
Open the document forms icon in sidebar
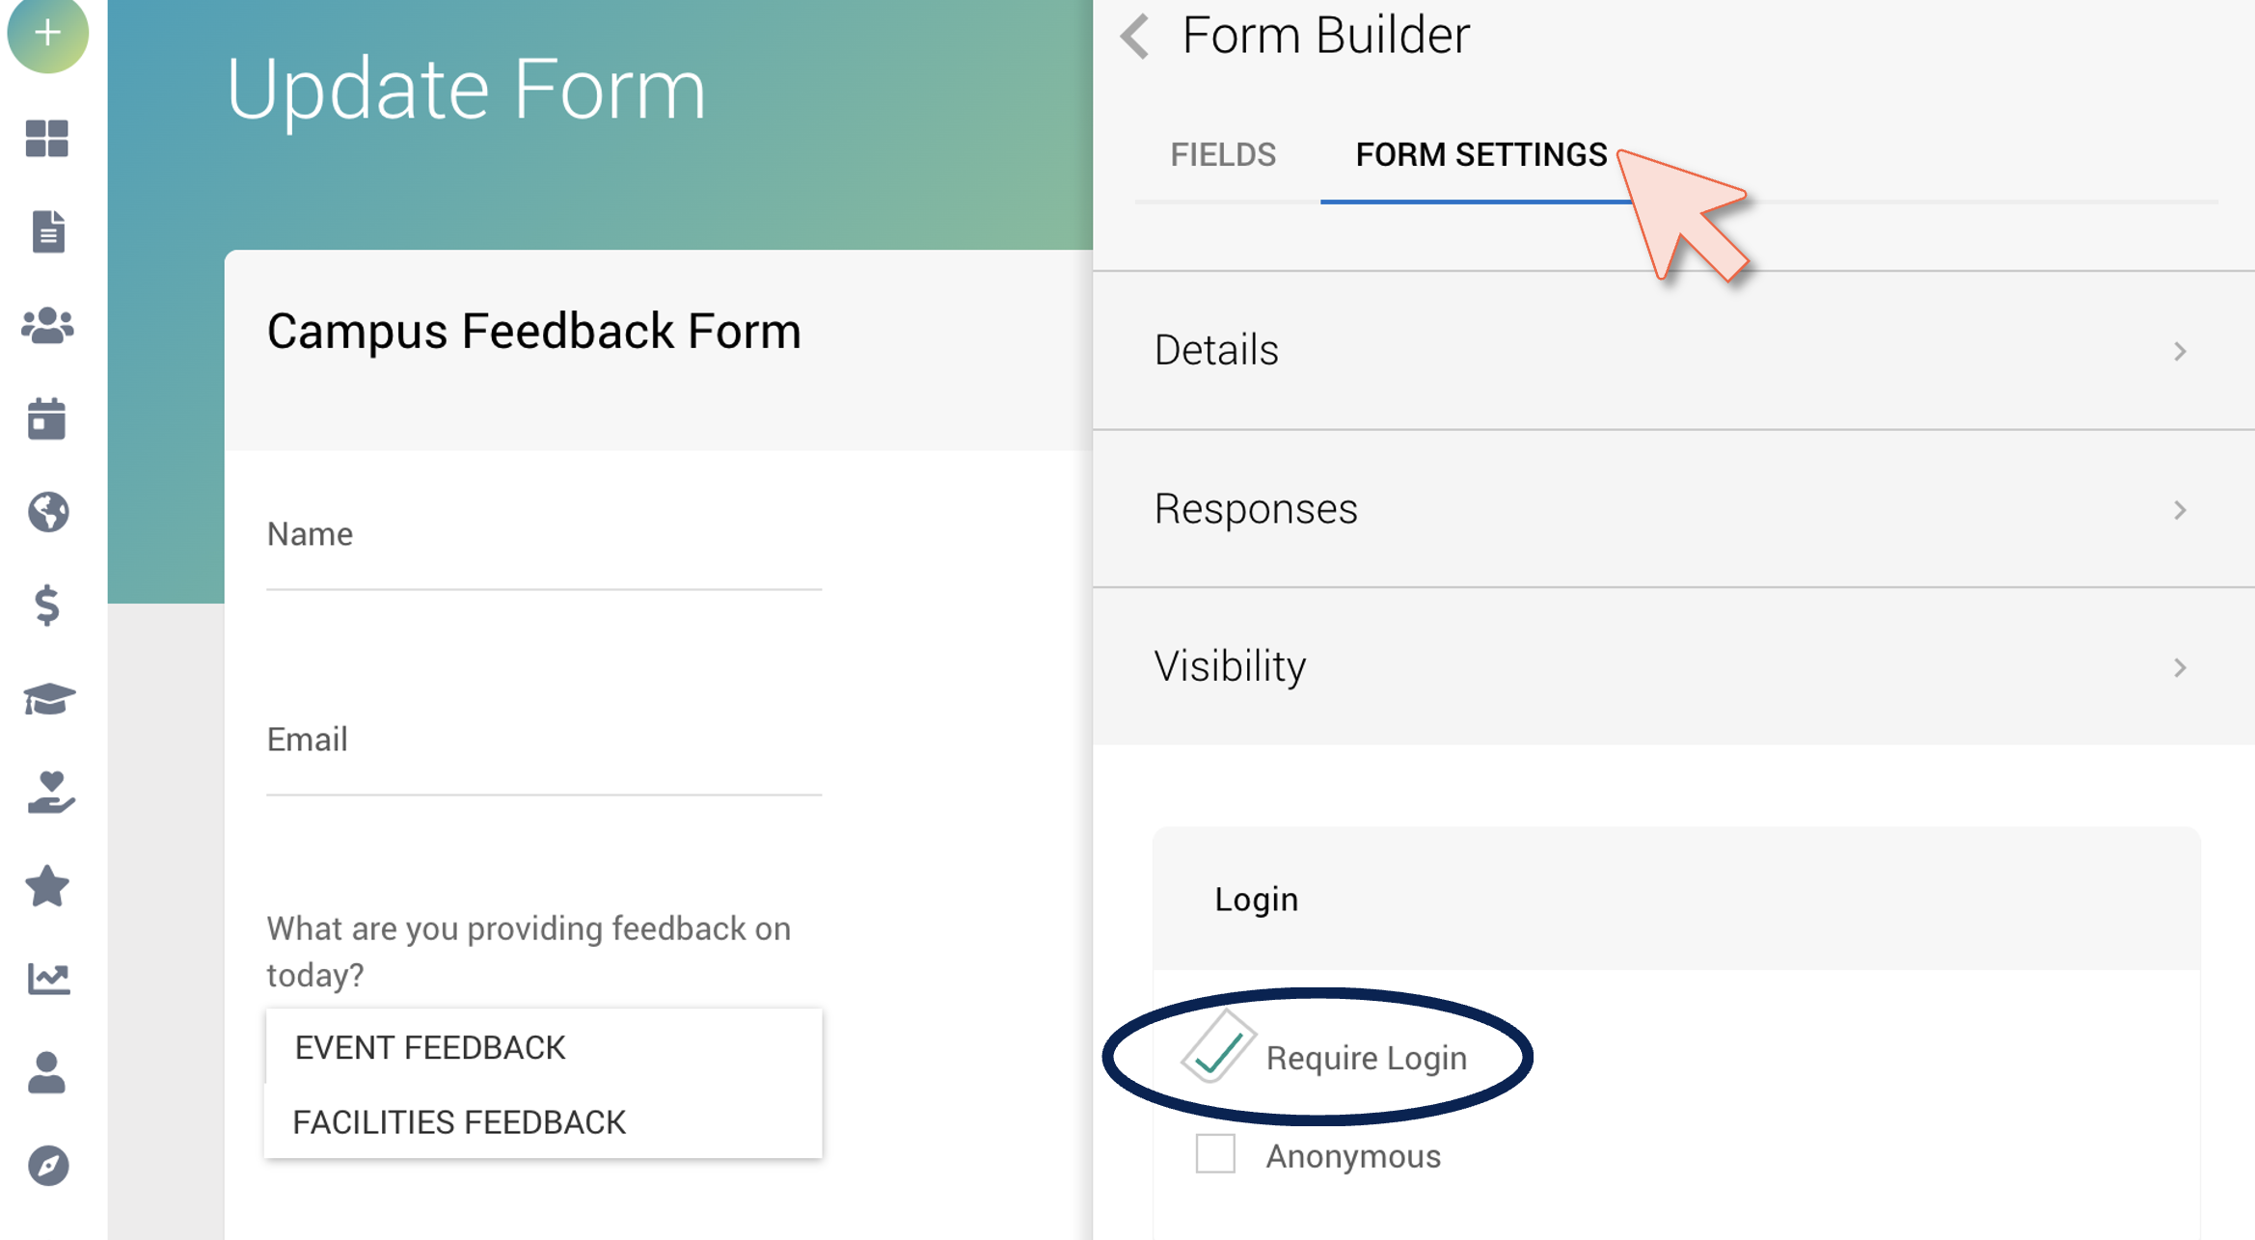tap(48, 231)
